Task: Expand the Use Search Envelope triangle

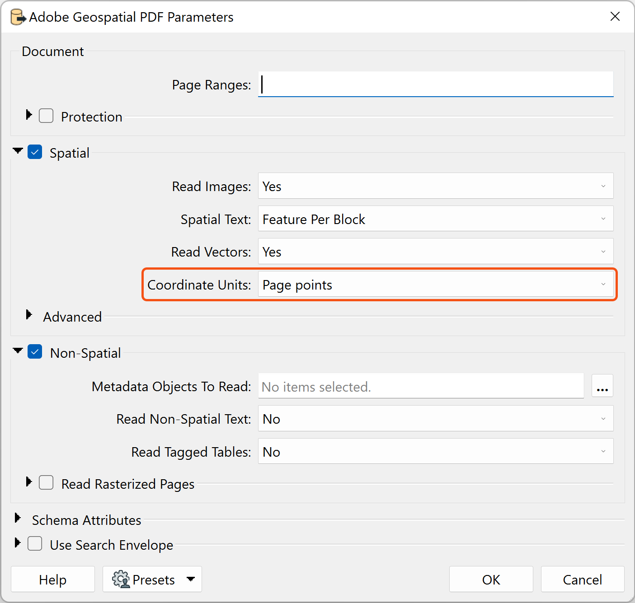Action: coord(18,542)
